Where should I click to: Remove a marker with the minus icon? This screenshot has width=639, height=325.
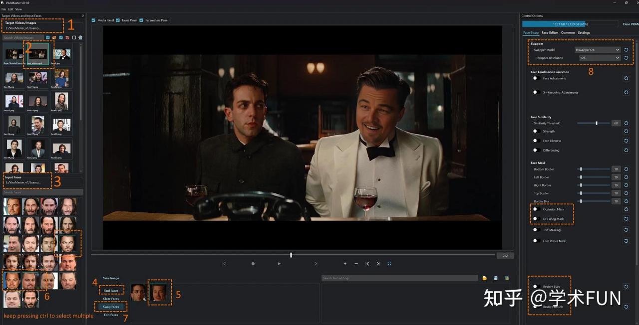click(x=356, y=264)
